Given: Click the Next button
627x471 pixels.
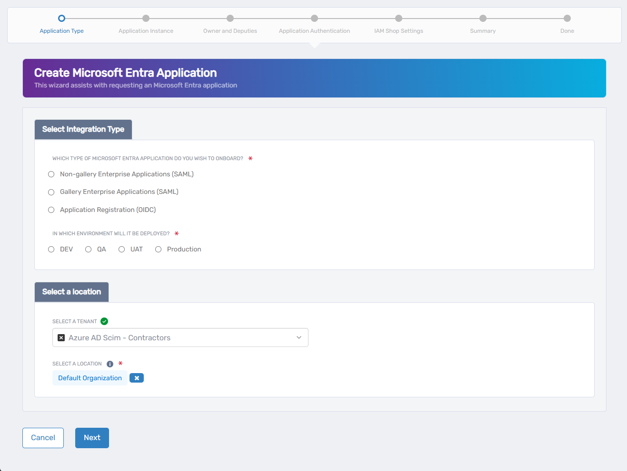Looking at the screenshot, I should coord(91,437).
